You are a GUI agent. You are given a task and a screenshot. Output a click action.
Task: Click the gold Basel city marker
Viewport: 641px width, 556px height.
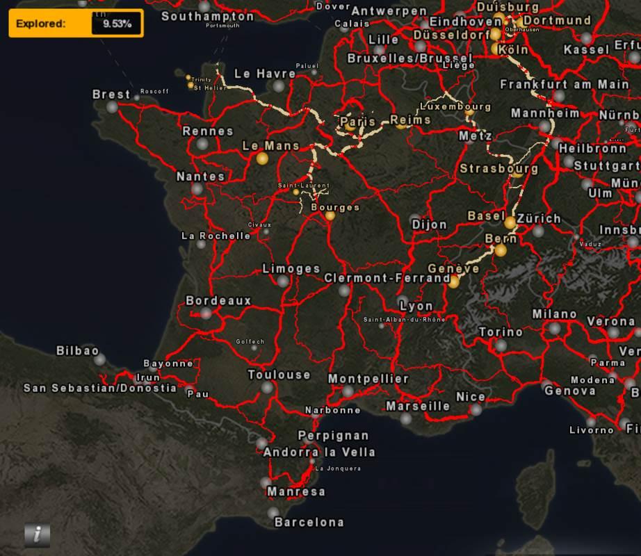[x=510, y=222]
